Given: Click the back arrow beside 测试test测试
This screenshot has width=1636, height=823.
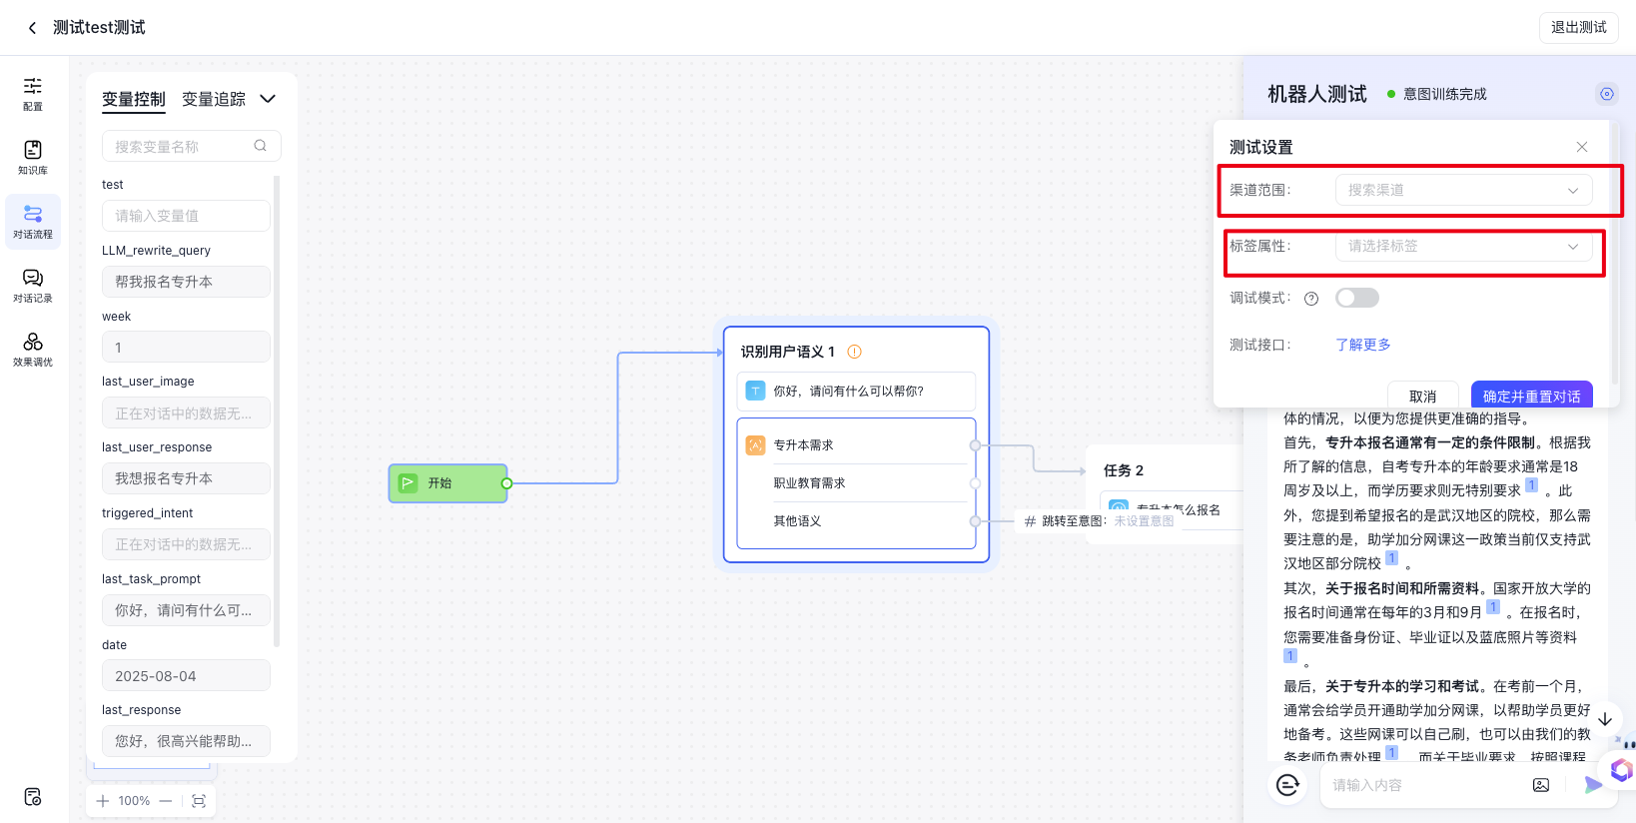Looking at the screenshot, I should pyautogui.click(x=32, y=28).
